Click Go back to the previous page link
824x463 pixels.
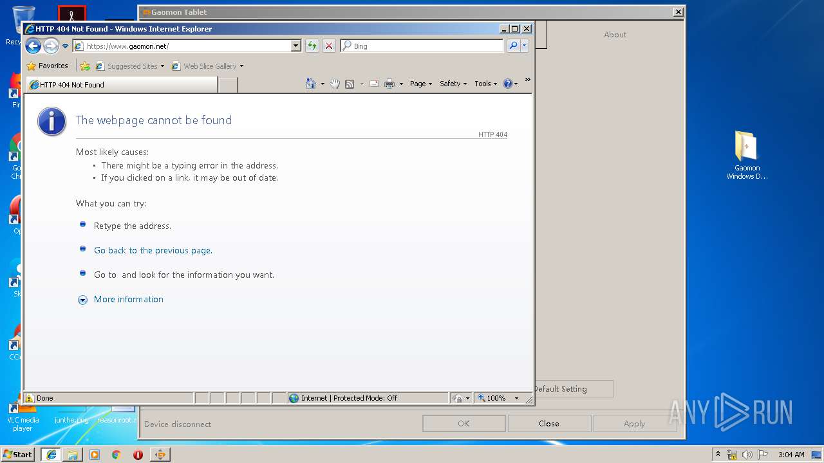click(x=153, y=250)
